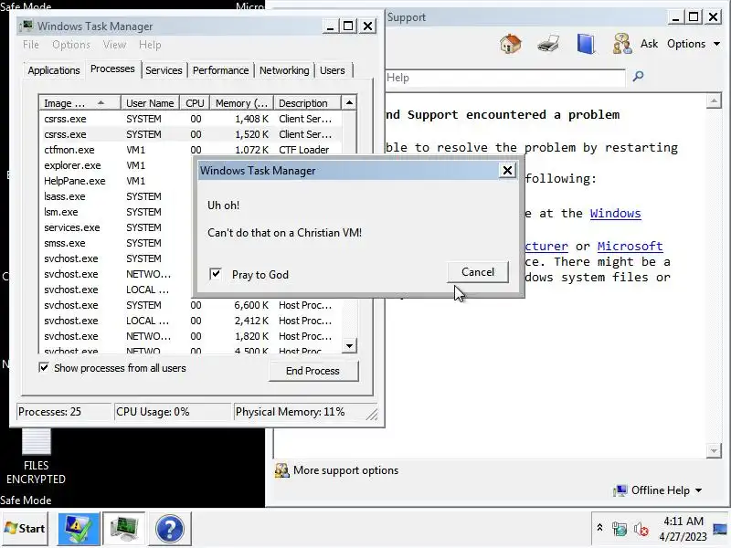This screenshot has height=548, width=731.
Task: Click the Show desktop button in tray
Action: pyautogui.click(x=722, y=529)
